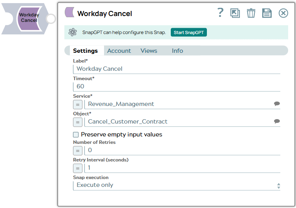296x208 pixels.
Task: Click the Number of Retries field
Action: 182,150
